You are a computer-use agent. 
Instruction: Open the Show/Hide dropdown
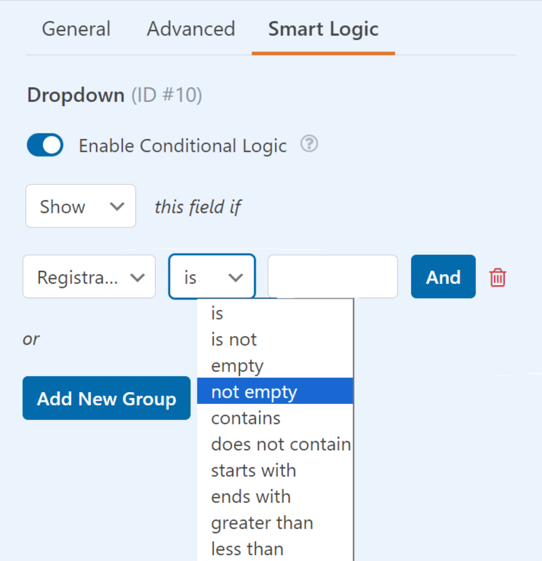pos(81,206)
